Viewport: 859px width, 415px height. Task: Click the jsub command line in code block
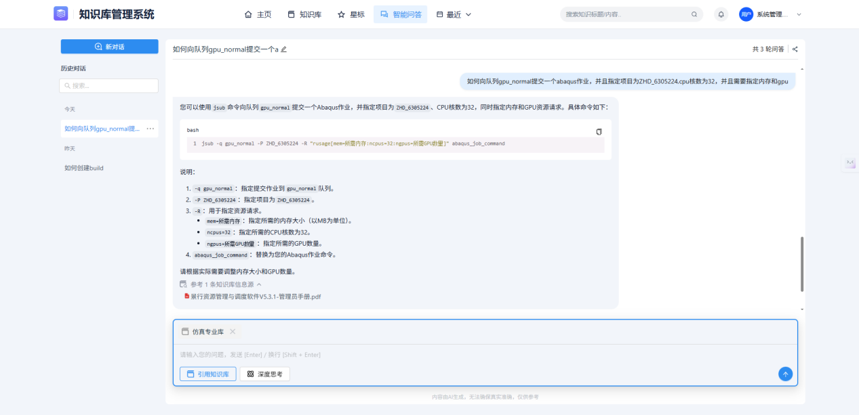point(353,144)
